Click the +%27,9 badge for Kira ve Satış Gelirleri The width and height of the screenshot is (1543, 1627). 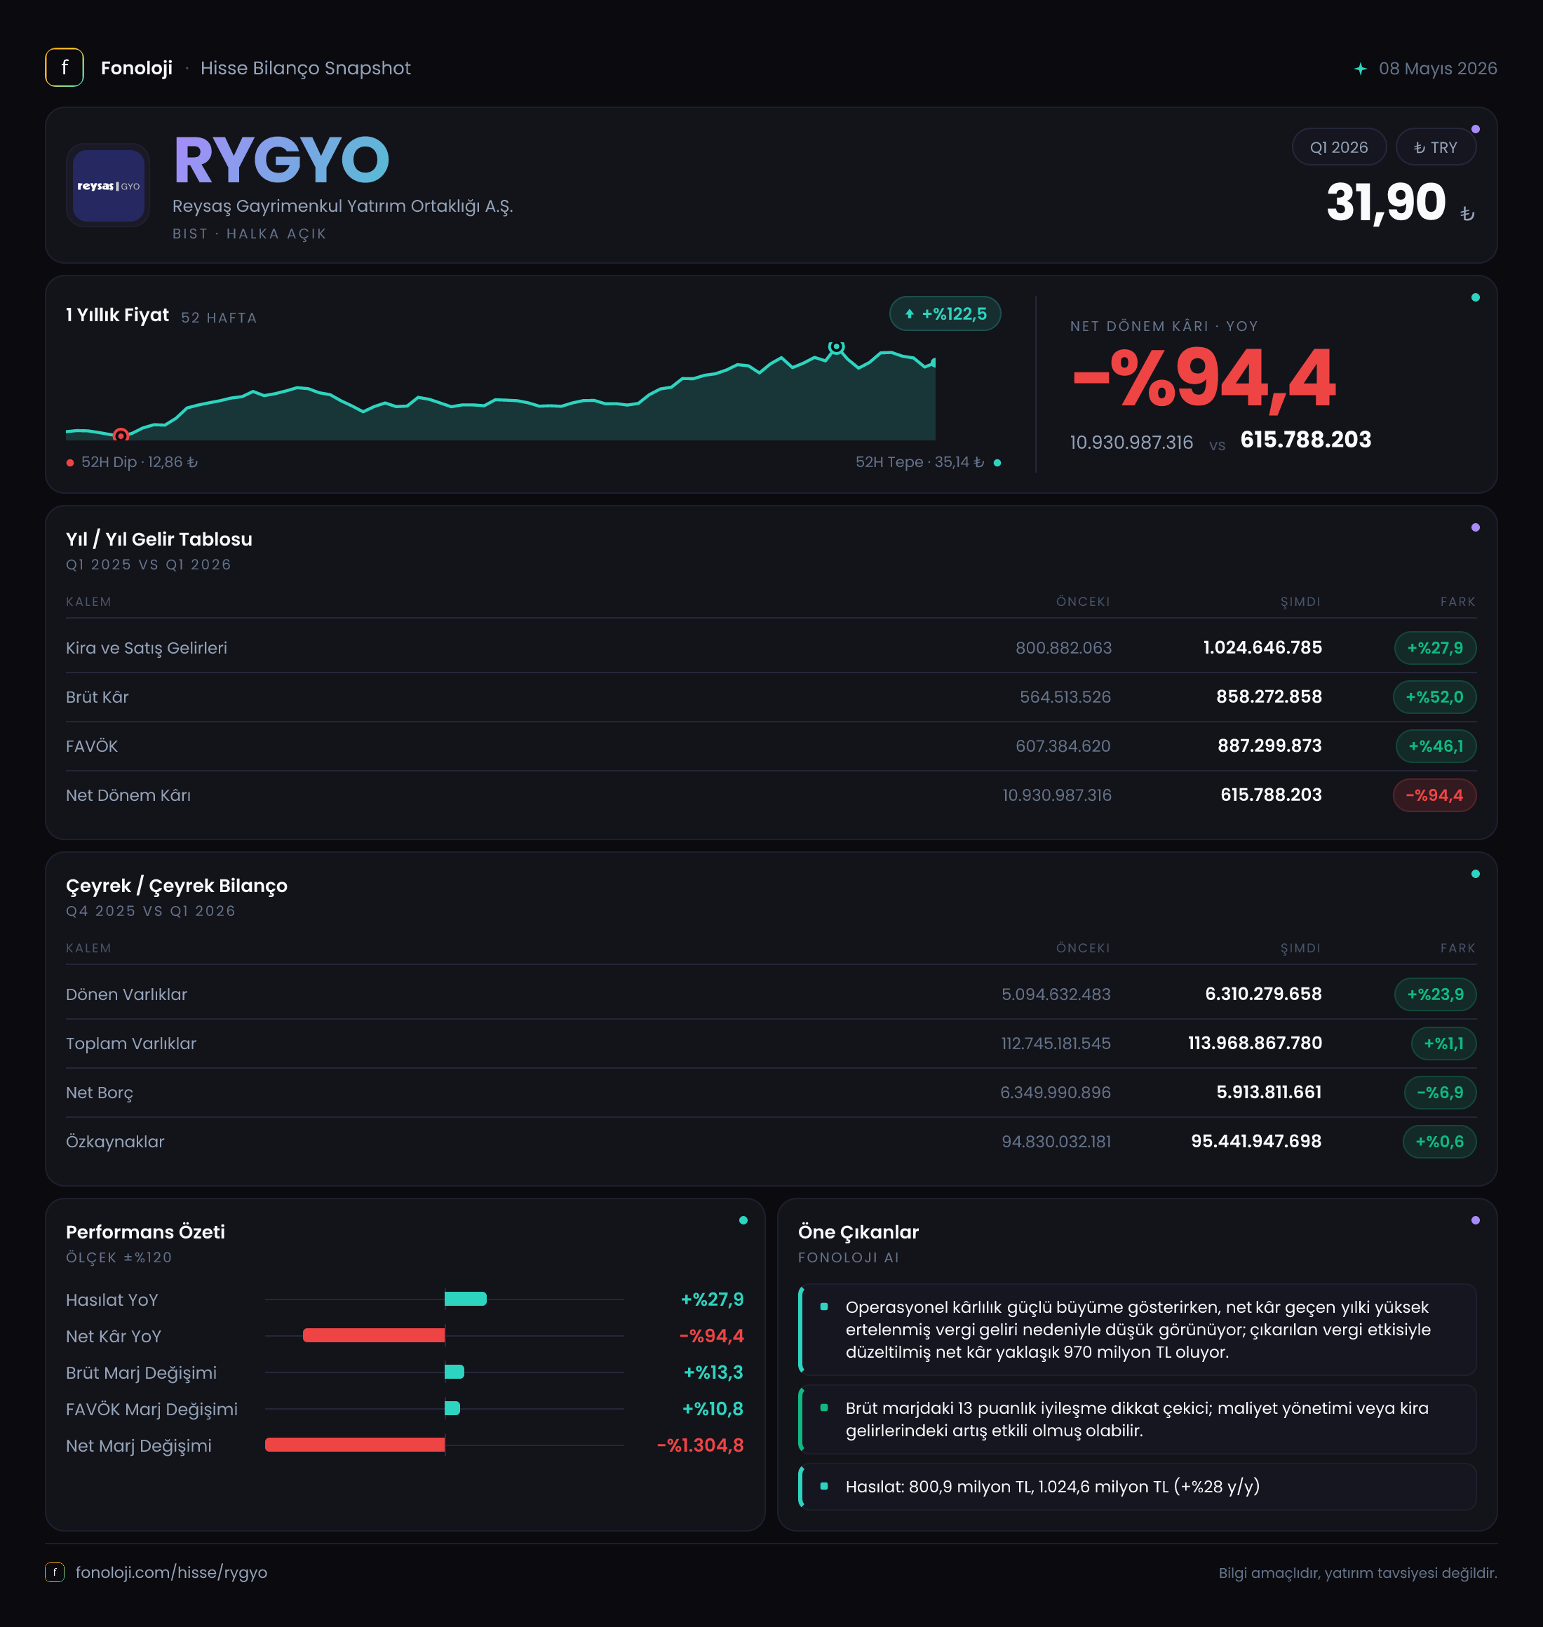1434,648
